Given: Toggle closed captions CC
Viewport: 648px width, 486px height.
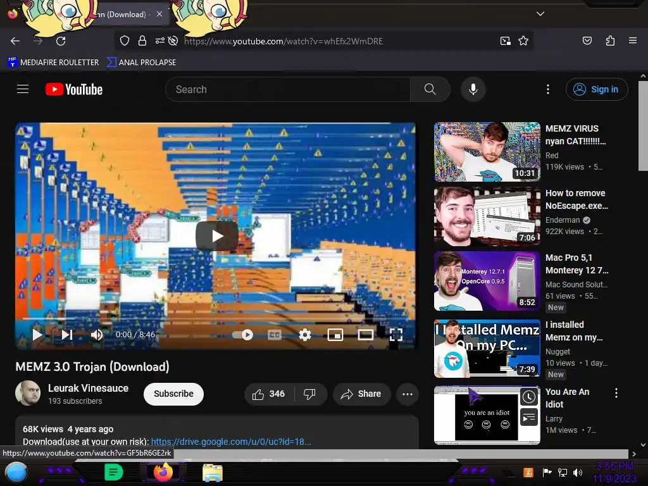Looking at the screenshot, I should 275,335.
